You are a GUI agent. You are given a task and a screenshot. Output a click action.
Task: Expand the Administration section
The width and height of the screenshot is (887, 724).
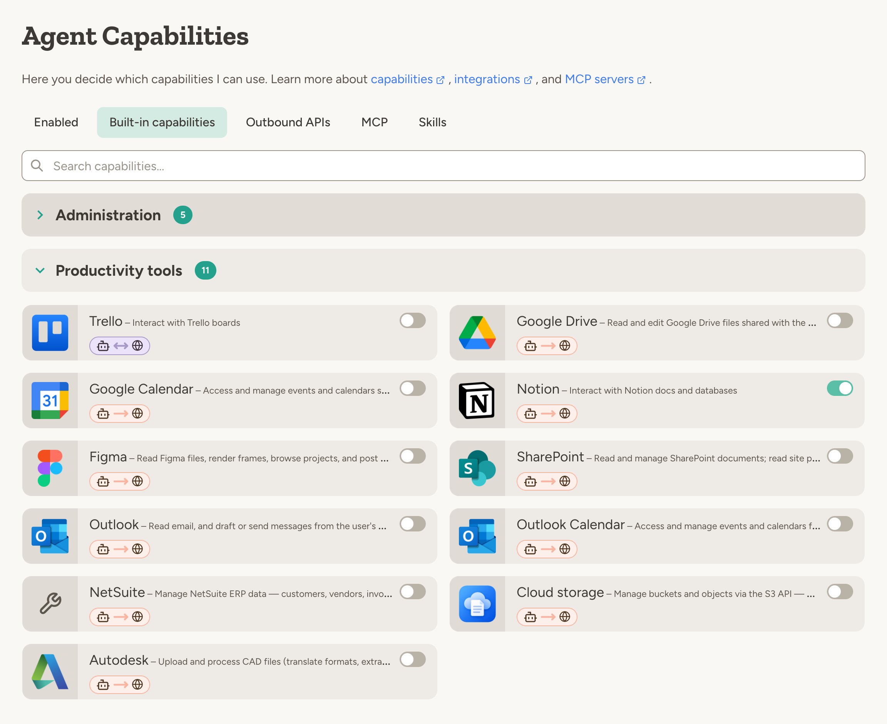443,215
